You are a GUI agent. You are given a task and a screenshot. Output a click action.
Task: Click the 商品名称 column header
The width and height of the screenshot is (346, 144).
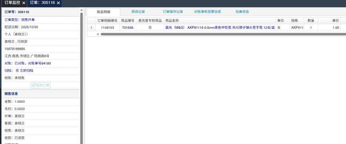(x=172, y=21)
